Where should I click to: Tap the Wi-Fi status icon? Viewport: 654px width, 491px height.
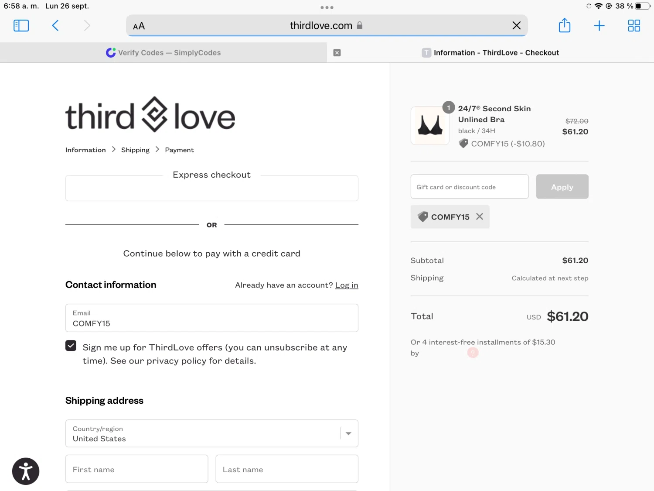599,6
